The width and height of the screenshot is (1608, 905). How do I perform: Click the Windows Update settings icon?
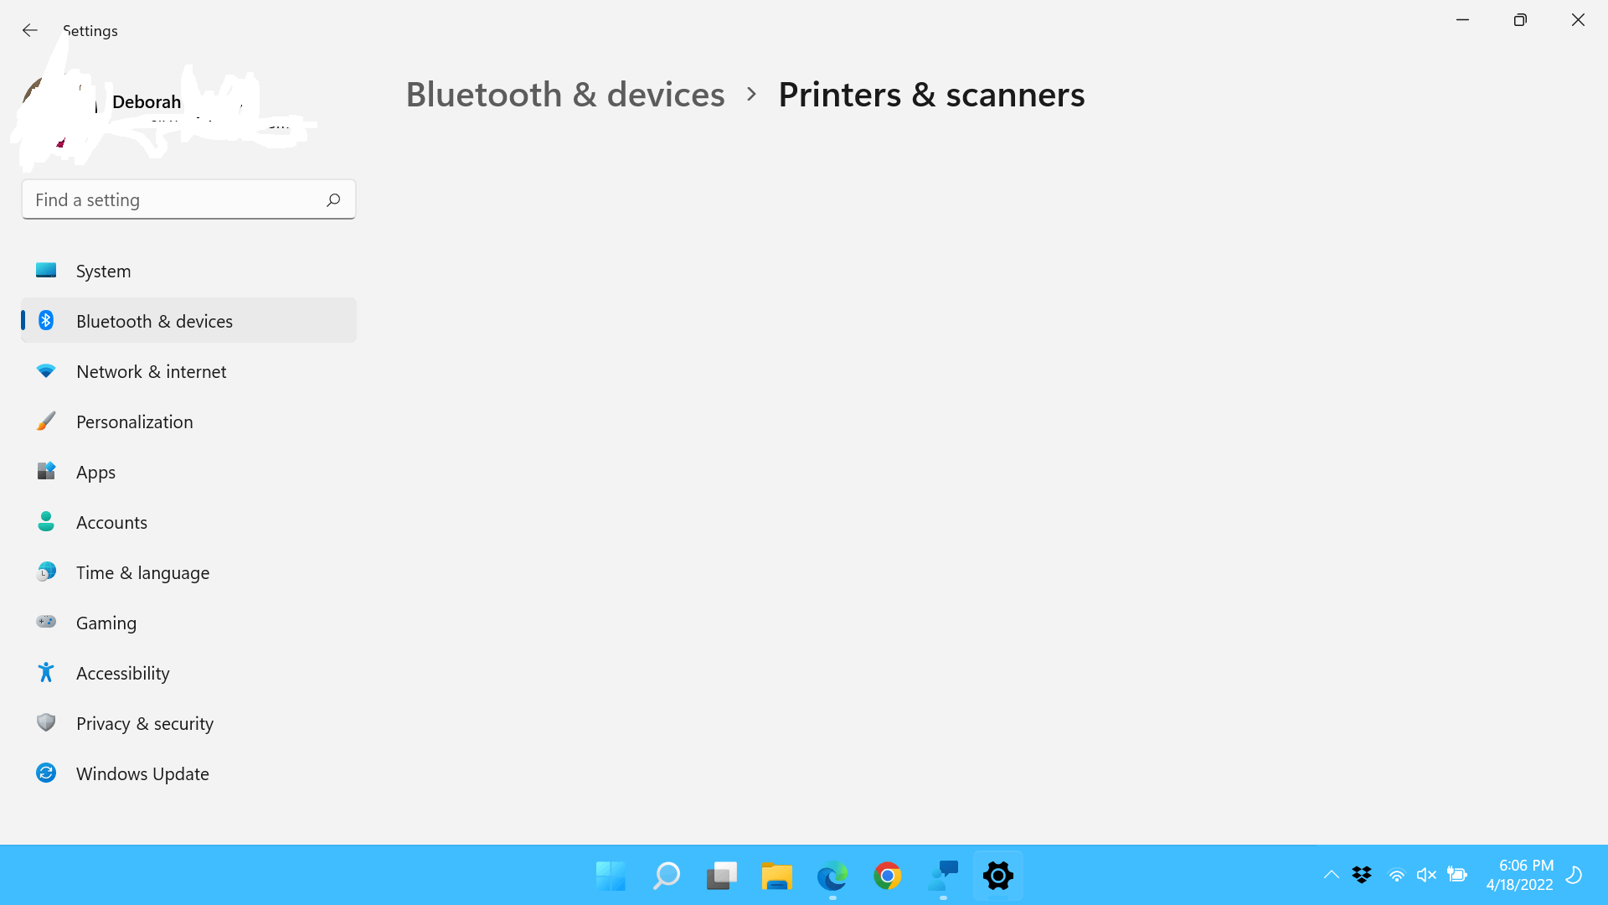pos(44,773)
